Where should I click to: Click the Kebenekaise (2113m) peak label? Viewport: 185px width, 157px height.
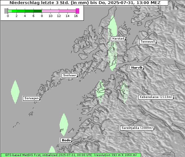tap(156, 97)
